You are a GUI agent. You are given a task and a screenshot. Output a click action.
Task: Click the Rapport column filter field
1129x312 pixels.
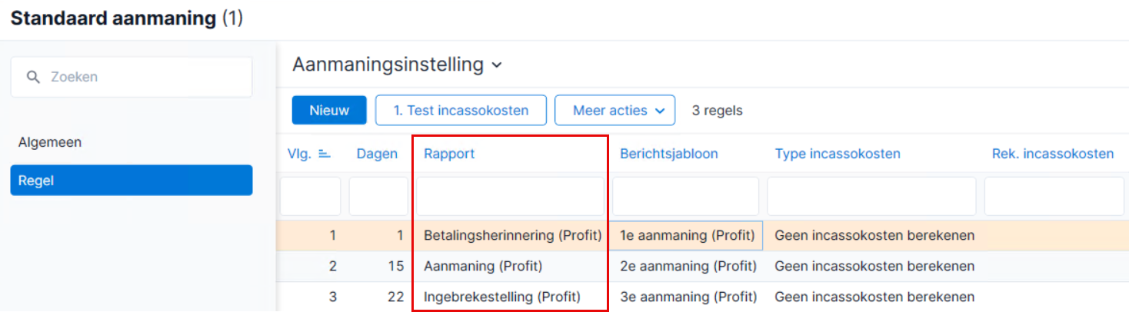[x=511, y=197]
